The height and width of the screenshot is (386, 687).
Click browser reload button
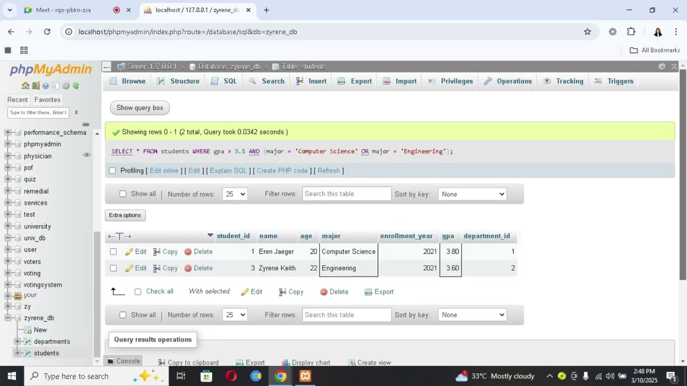(x=47, y=32)
